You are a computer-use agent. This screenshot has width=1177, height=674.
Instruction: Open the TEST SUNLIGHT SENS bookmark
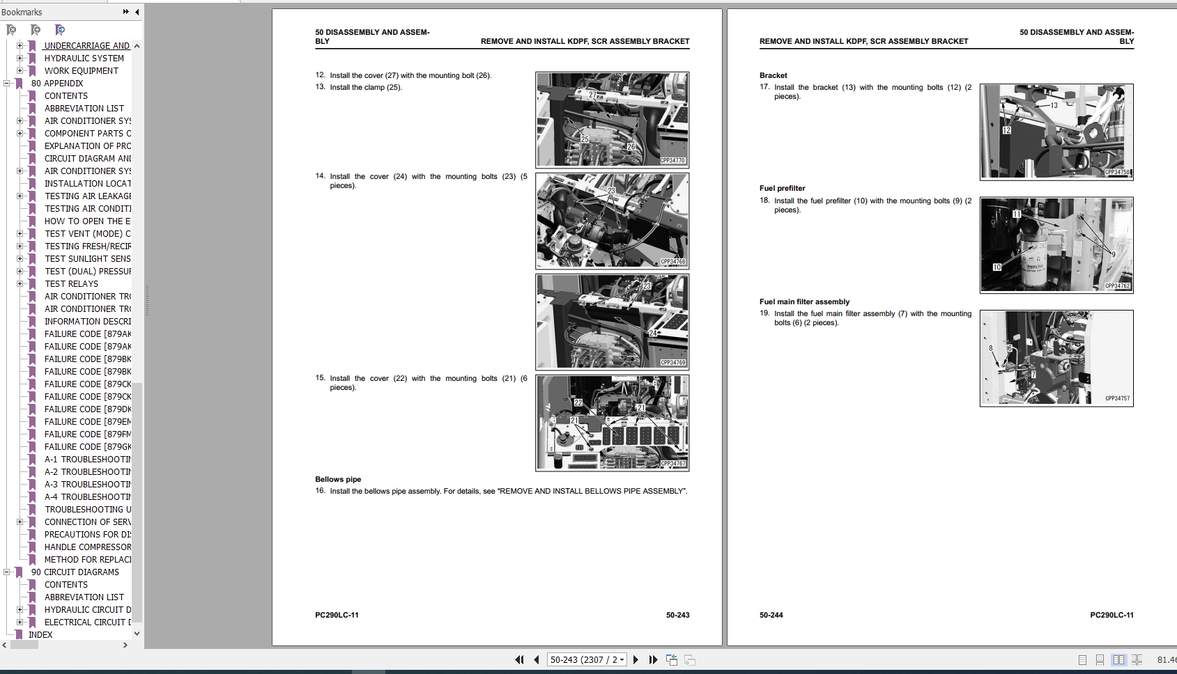(x=88, y=259)
